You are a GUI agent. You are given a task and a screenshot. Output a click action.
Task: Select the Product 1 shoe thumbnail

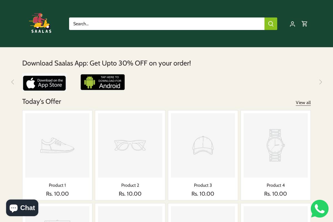pyautogui.click(x=57, y=145)
